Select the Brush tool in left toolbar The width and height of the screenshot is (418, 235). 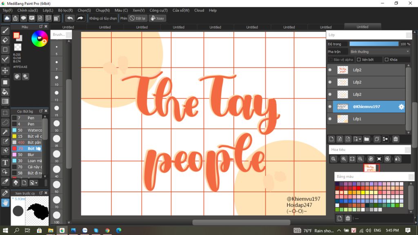tap(5, 31)
